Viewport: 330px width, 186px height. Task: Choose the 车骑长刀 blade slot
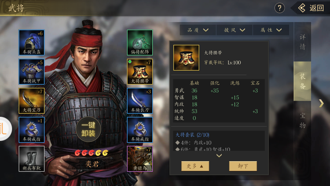140,101
